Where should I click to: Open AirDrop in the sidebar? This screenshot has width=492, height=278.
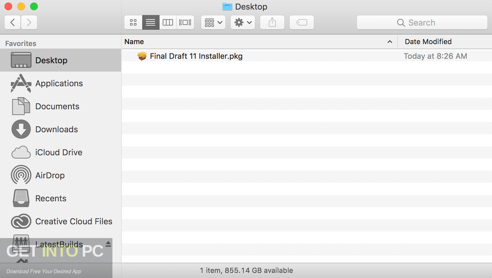tap(61, 175)
